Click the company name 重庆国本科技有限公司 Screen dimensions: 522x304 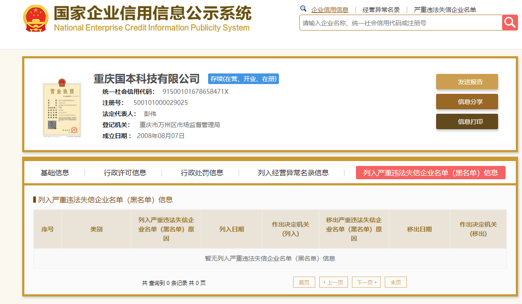pos(147,79)
